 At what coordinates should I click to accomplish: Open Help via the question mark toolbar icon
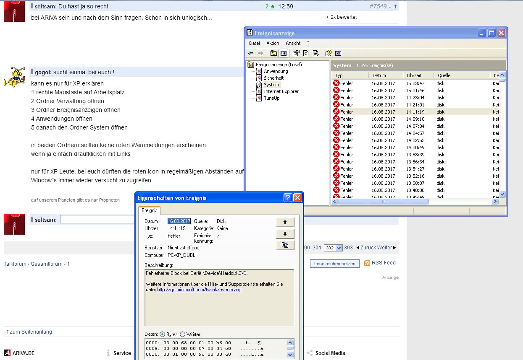pos(329,53)
